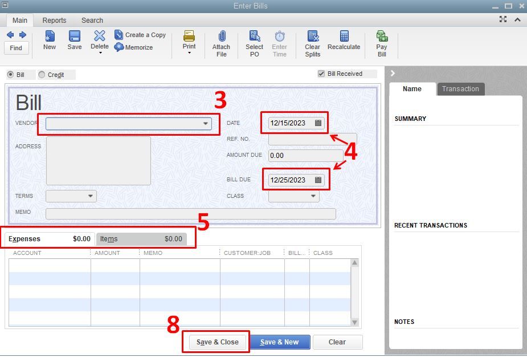Viewport: 527px width, 357px height.
Task: Click the Amount Due field
Action: tap(306, 156)
